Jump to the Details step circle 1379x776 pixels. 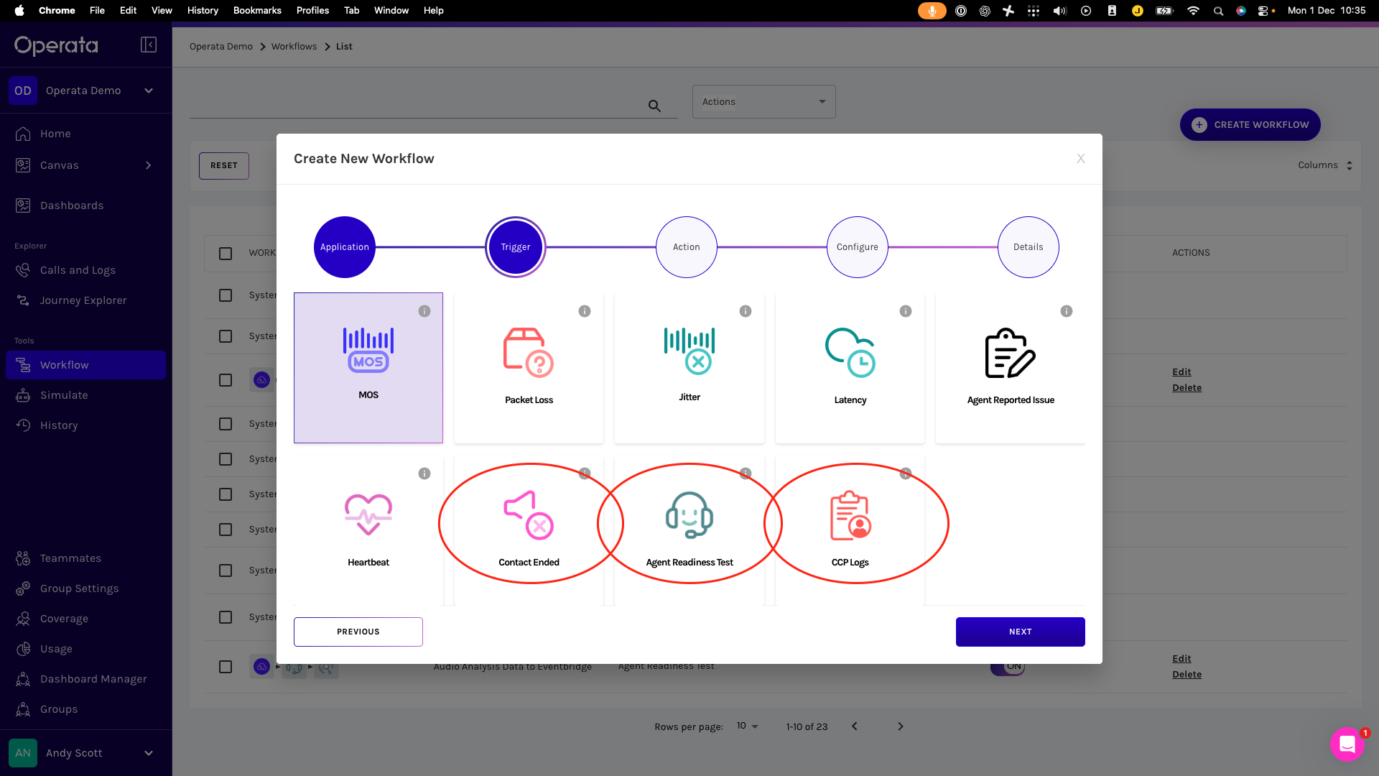[1029, 247]
